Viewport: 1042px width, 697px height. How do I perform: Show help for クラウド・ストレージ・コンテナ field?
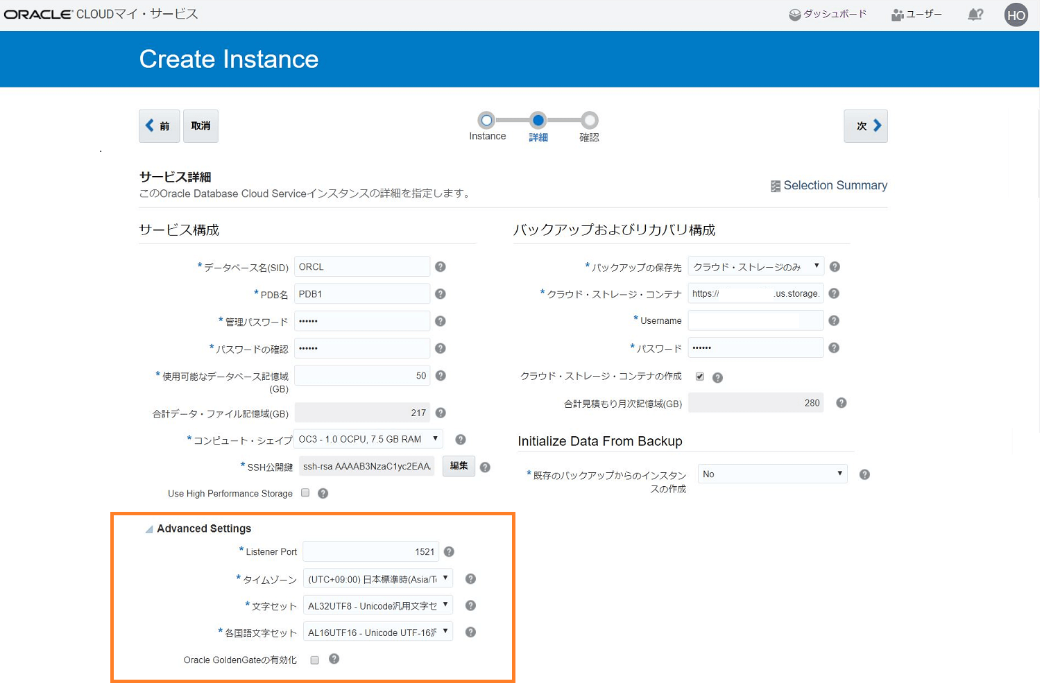point(834,293)
